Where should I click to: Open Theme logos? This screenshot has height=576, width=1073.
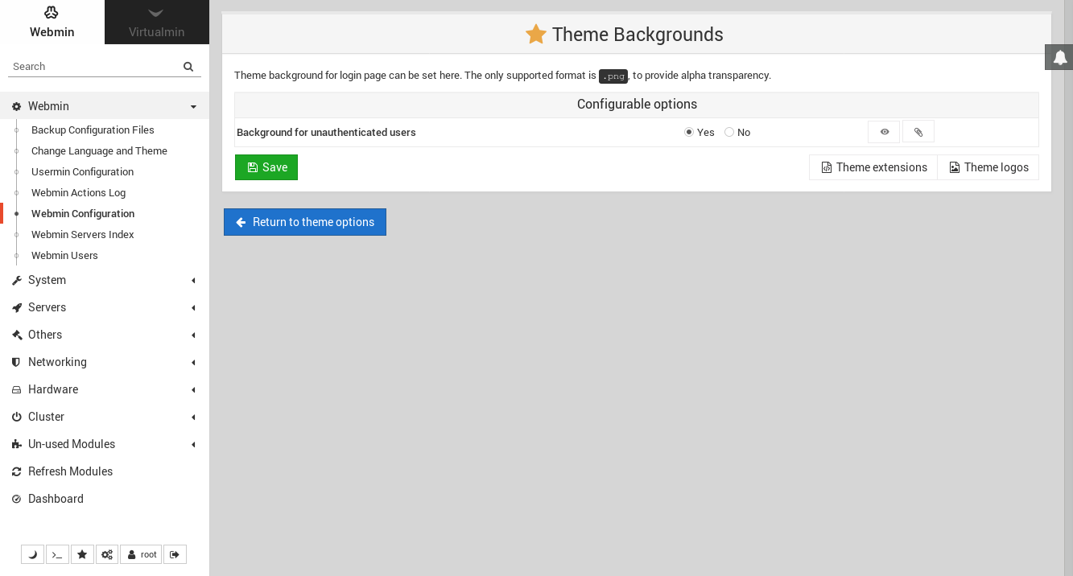(x=988, y=167)
